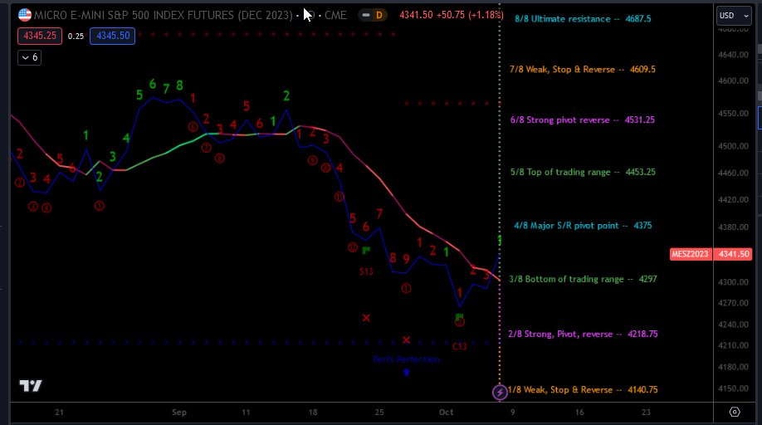This screenshot has height=425, width=762.
Task: Click the 4341.50 last price tag
Action: (x=734, y=253)
